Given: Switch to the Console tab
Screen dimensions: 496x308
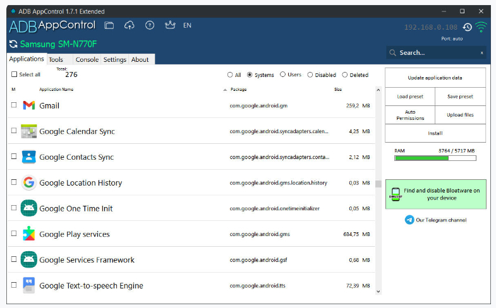Looking at the screenshot, I should 87,60.
